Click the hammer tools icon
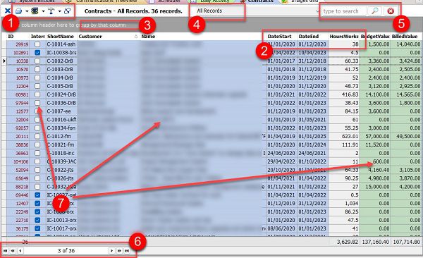Screen dimensions: 423x258 point(51,11)
